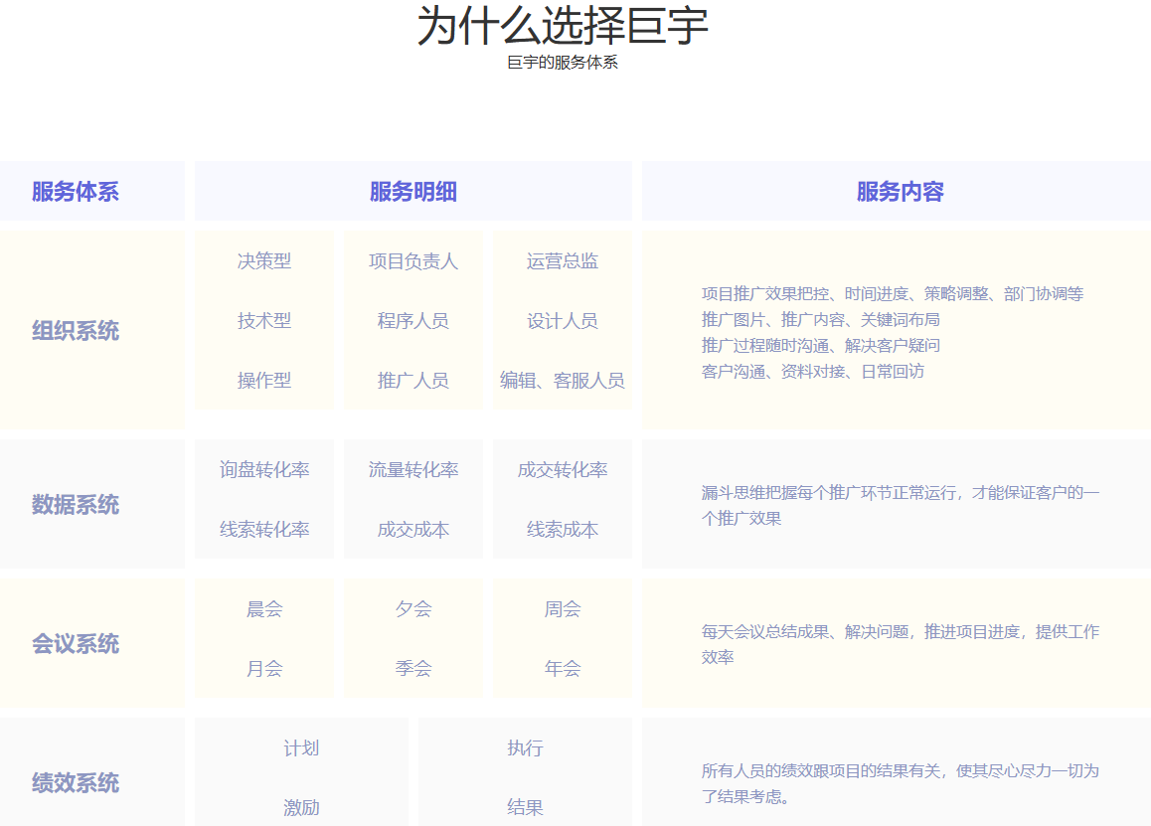Click the 流量转化率 cell
This screenshot has height=826, width=1151.
click(x=413, y=470)
